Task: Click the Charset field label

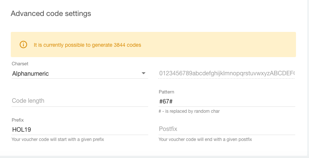Action: (20, 64)
